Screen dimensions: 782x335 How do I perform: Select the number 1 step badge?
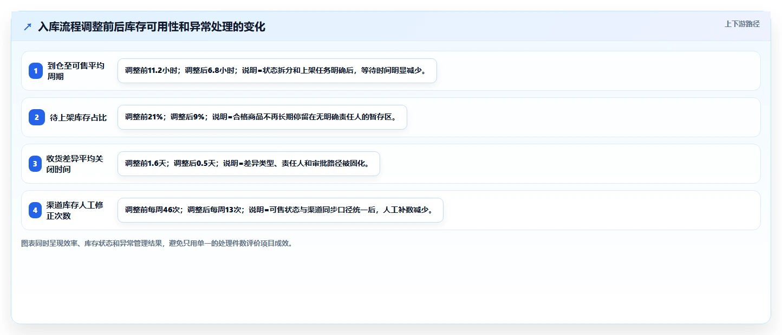pos(36,71)
